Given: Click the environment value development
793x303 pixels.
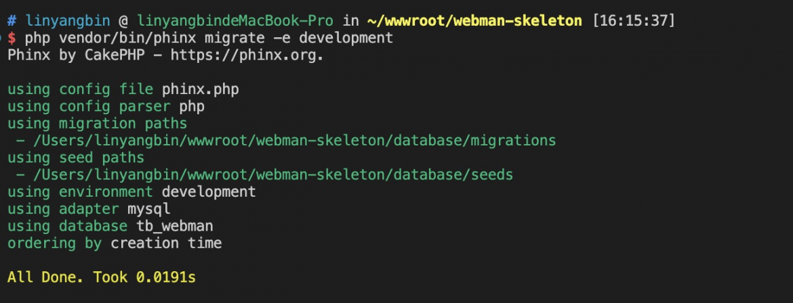Looking at the screenshot, I should tap(209, 192).
